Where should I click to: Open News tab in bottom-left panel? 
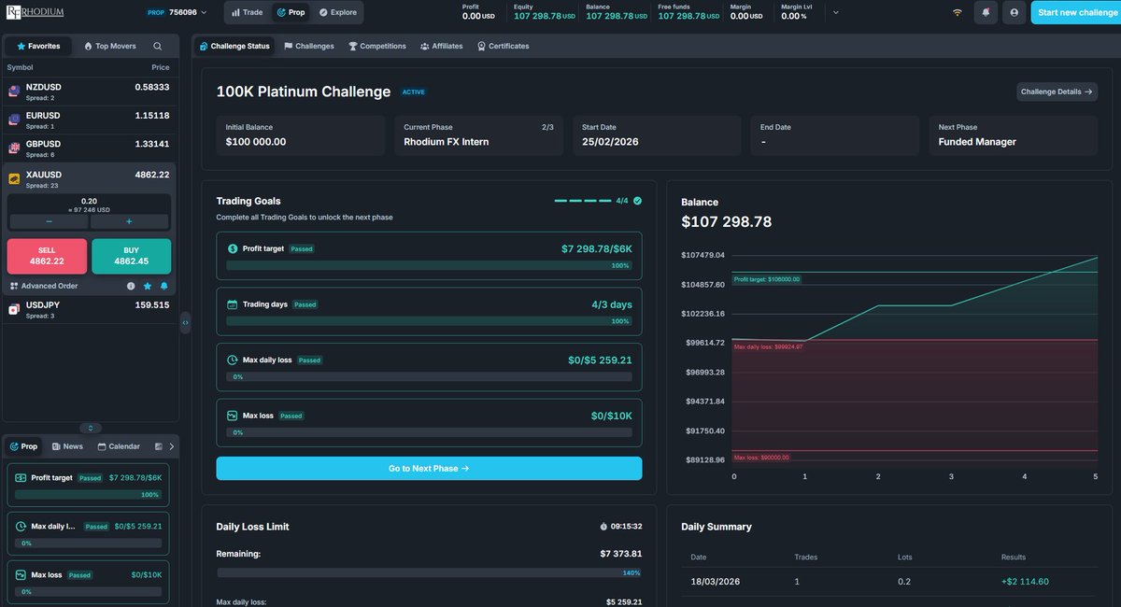(67, 446)
